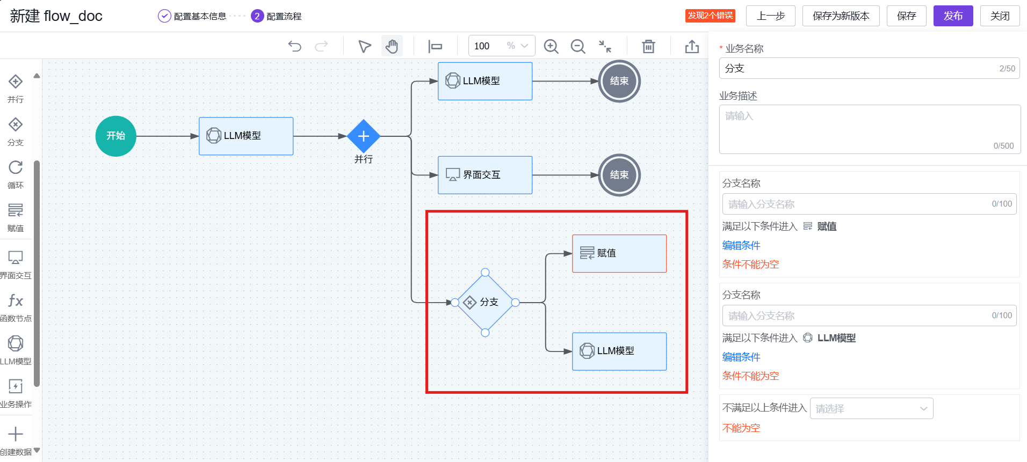Image resolution: width=1027 pixels, height=462 pixels.
Task: Click the 发布 publish button
Action: click(953, 16)
